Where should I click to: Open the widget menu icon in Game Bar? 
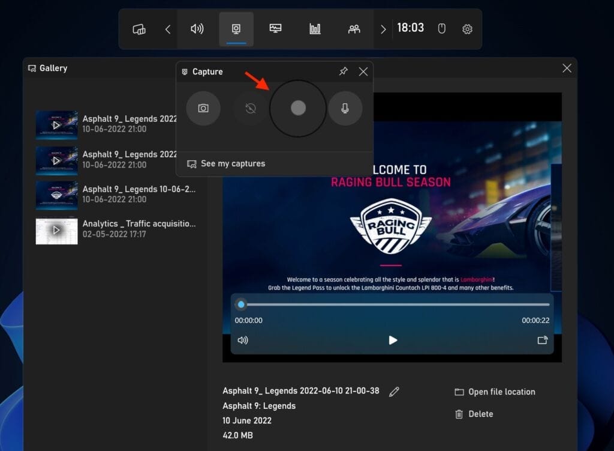pos(139,29)
